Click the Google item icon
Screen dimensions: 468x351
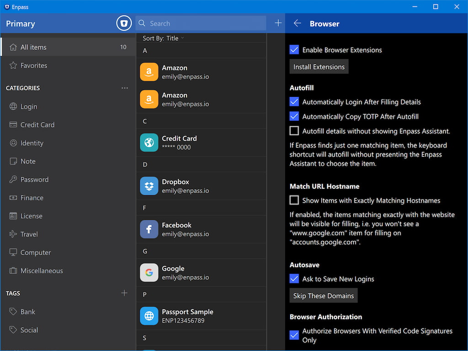click(x=149, y=273)
